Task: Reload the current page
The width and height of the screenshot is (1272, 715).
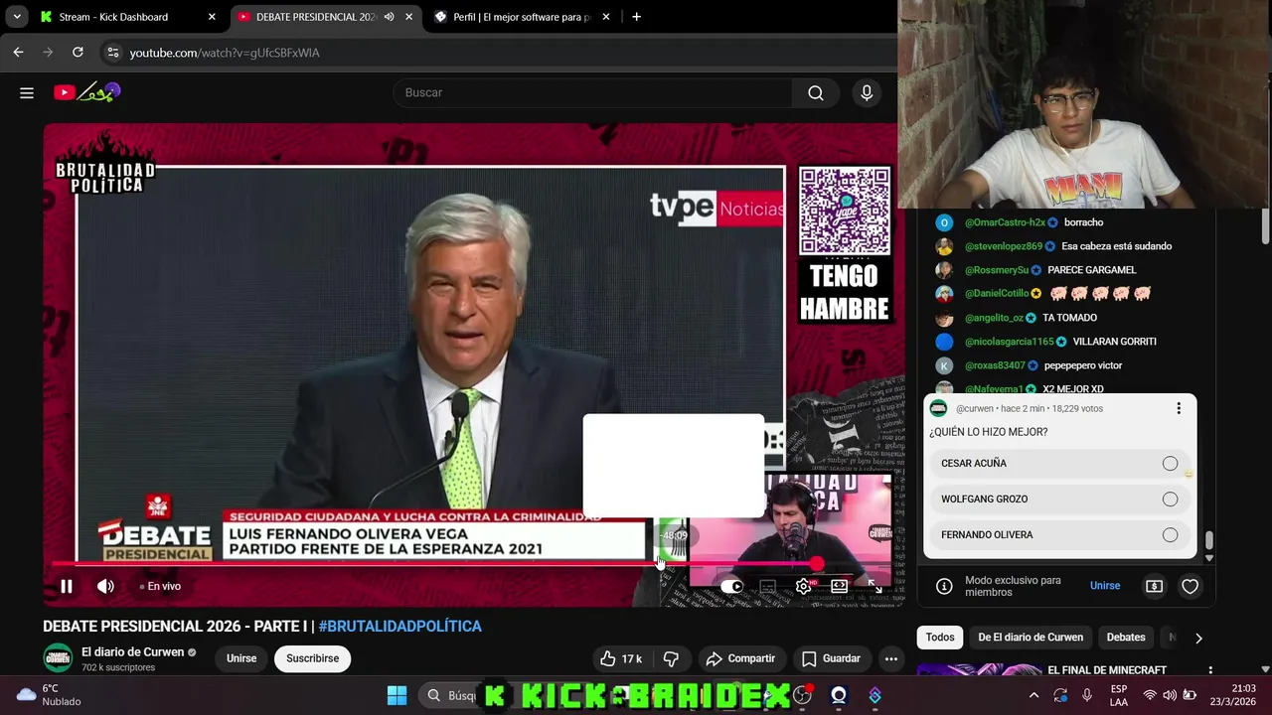Action: [x=78, y=52]
